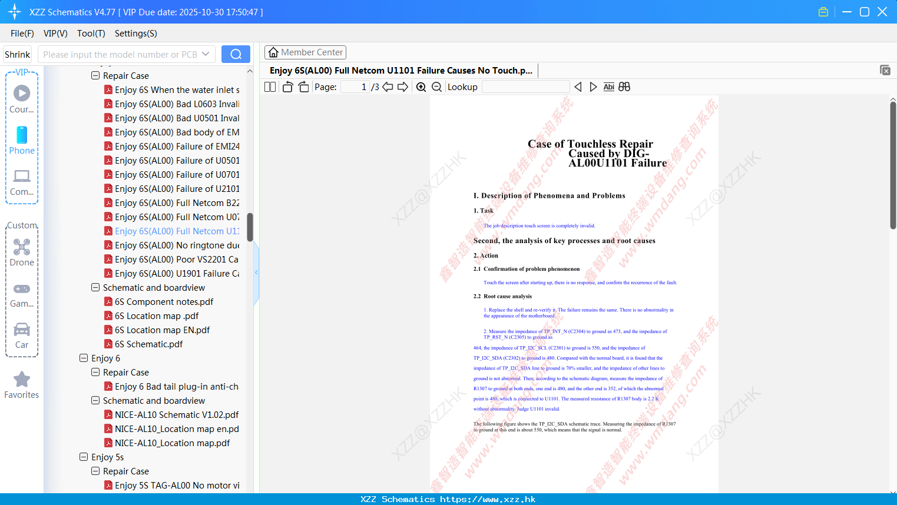Open the Game console category
The image size is (897, 505).
pyautogui.click(x=22, y=294)
